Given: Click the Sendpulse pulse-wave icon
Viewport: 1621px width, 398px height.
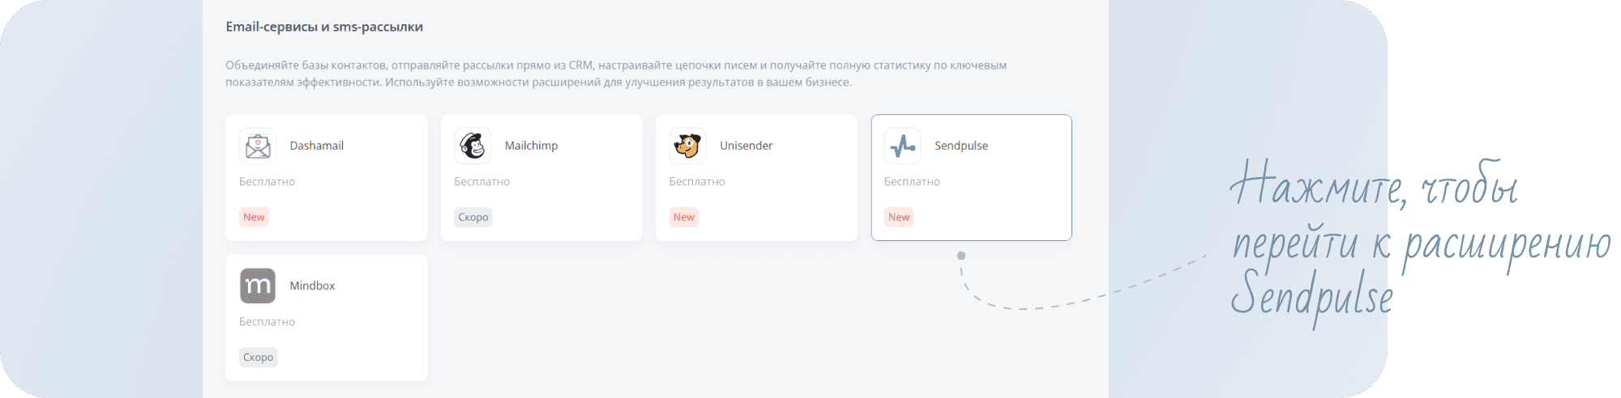Looking at the screenshot, I should [902, 146].
